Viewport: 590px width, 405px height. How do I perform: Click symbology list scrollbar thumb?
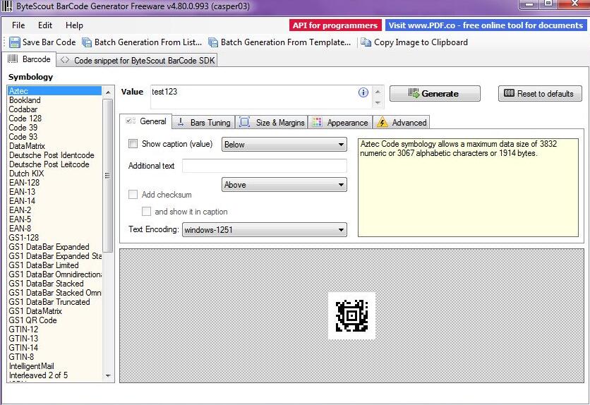pos(108,176)
